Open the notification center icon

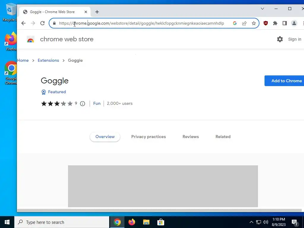point(295,223)
